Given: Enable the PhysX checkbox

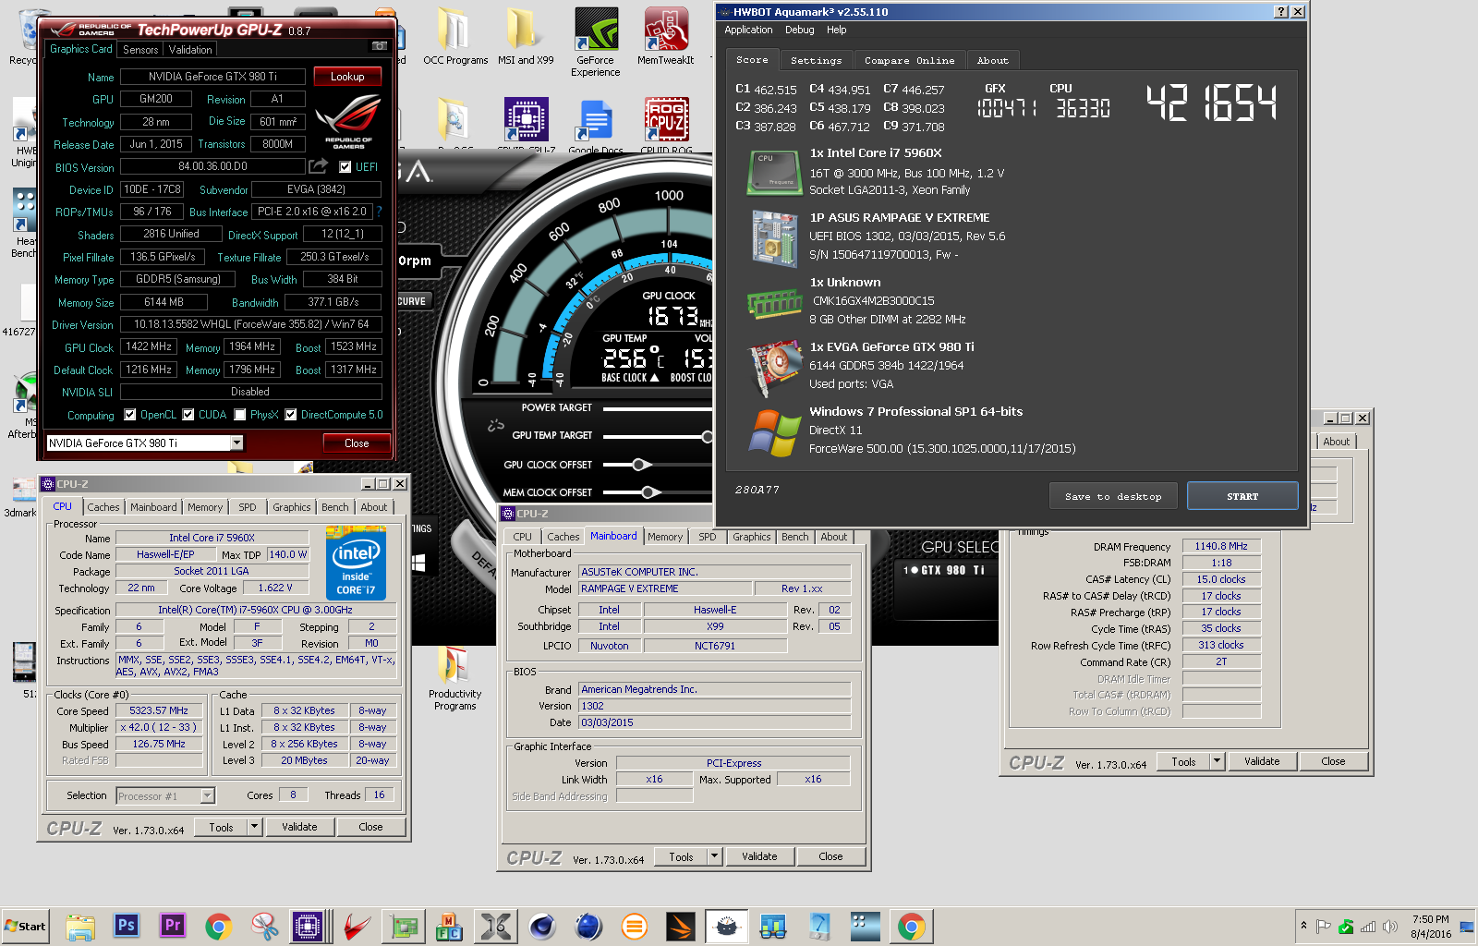Looking at the screenshot, I should 240,415.
